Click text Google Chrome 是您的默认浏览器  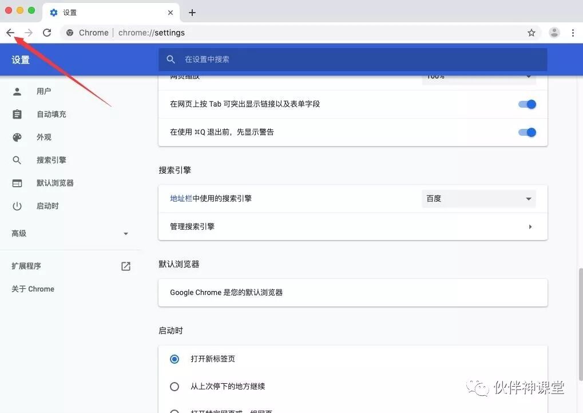click(x=226, y=292)
